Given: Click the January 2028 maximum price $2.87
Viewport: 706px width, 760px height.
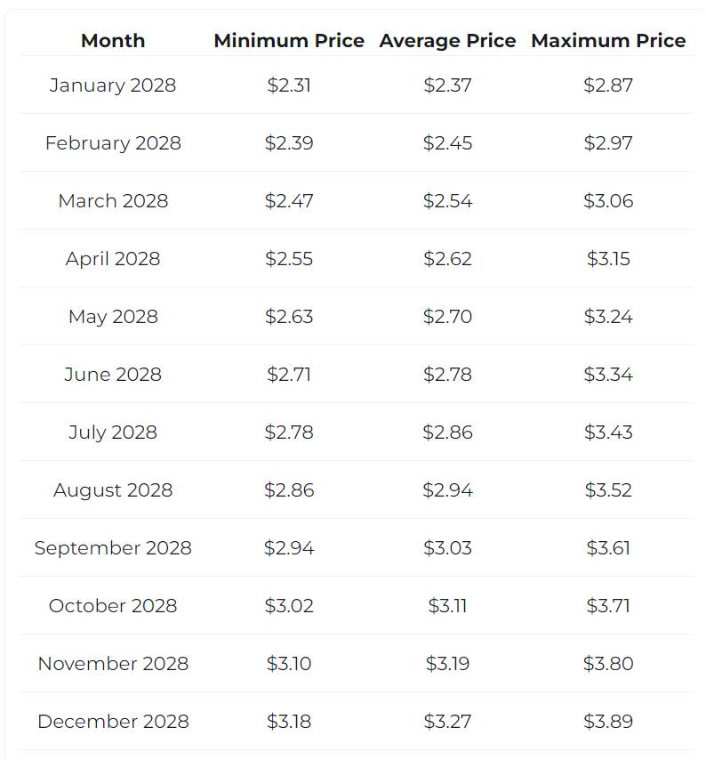Looking at the screenshot, I should coord(608,85).
